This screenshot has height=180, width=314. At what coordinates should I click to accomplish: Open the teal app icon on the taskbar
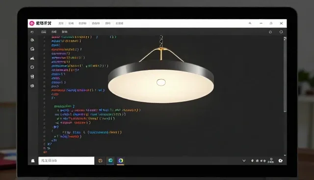point(110,160)
